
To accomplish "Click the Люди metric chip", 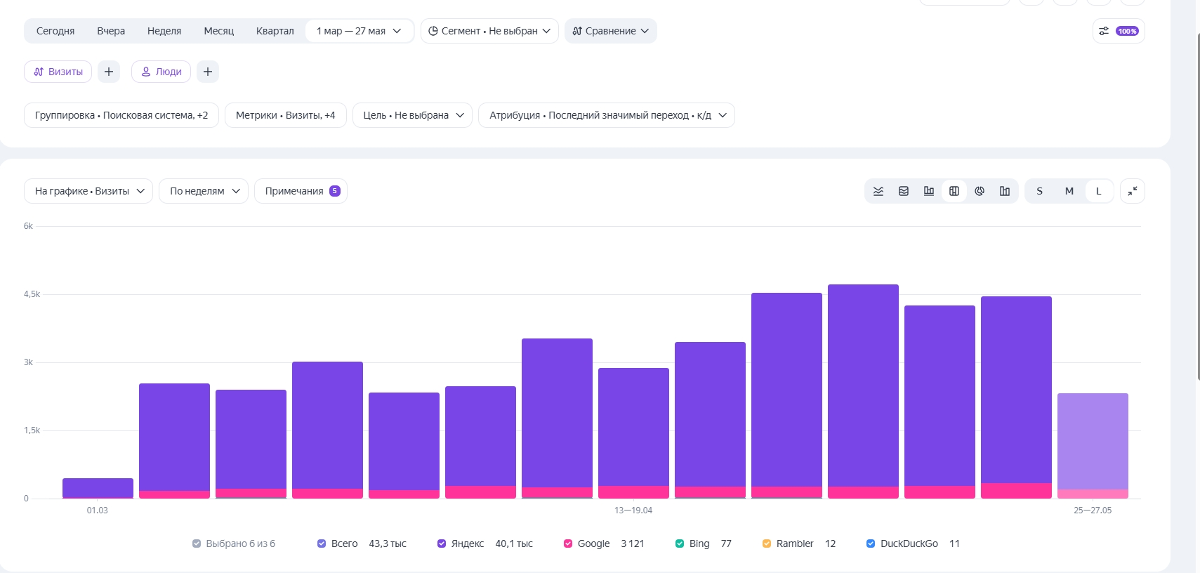I will pos(161,72).
